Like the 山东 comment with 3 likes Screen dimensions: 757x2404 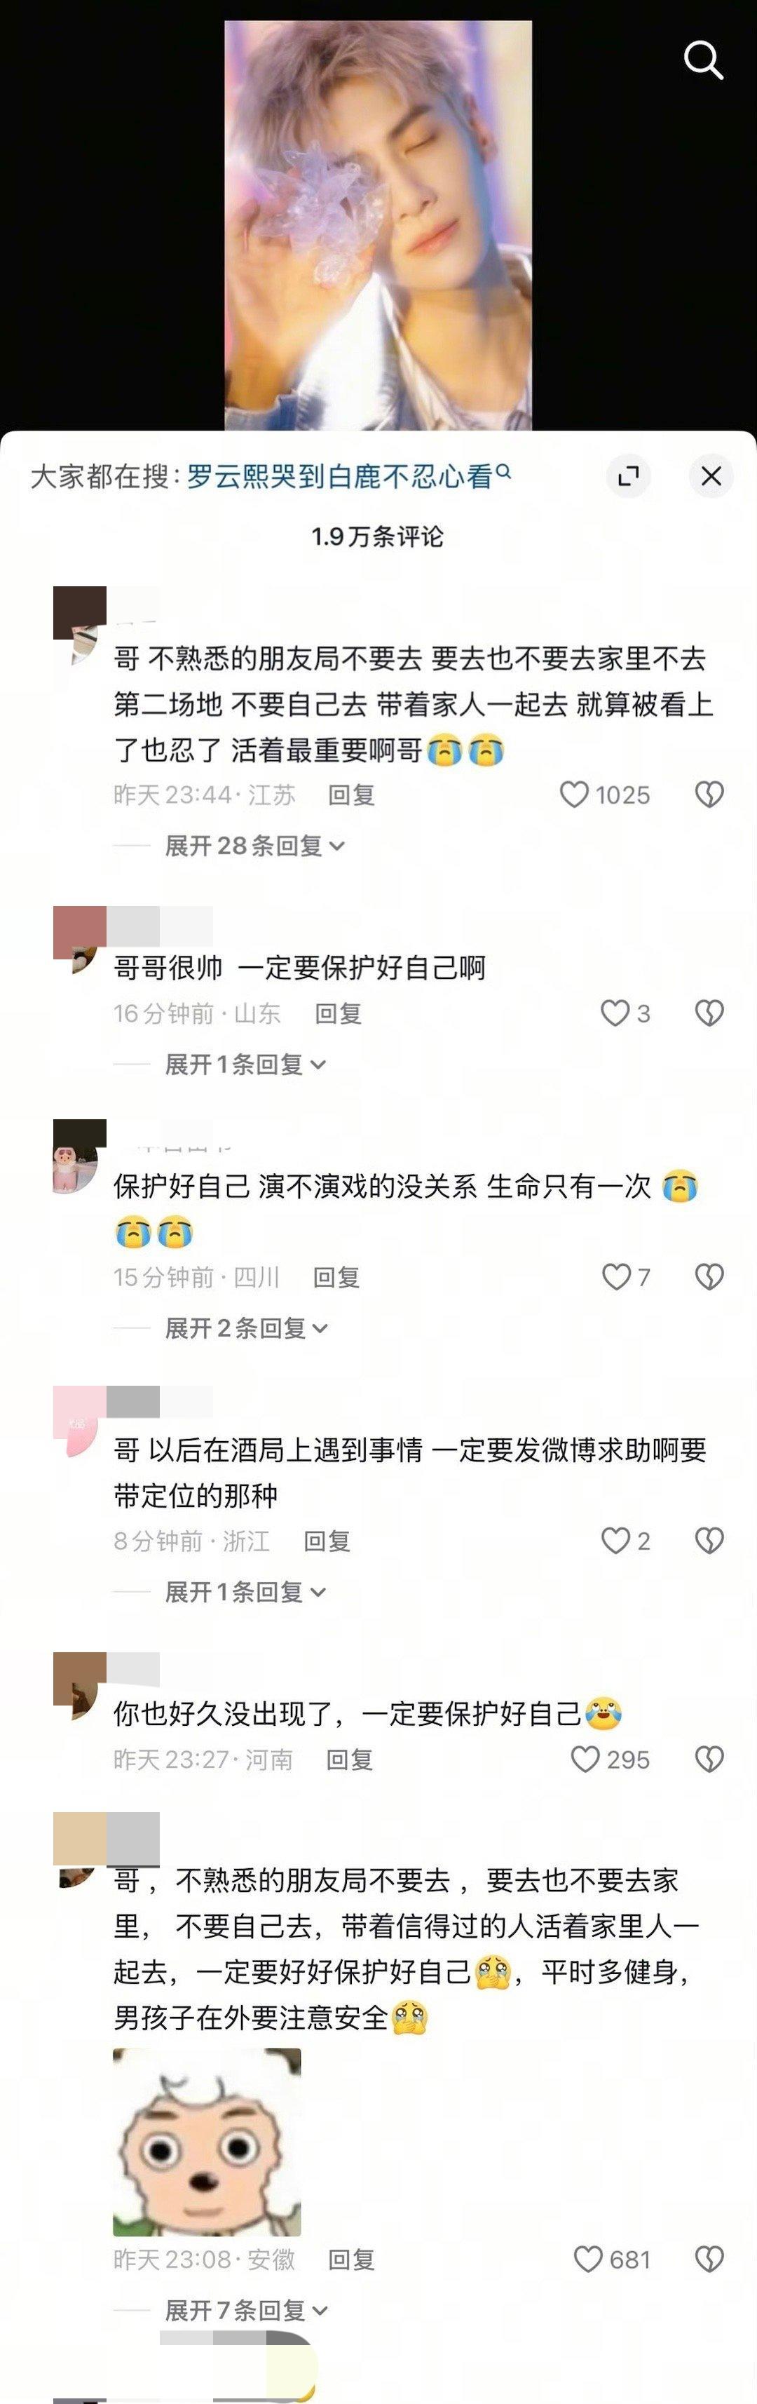(x=615, y=1013)
